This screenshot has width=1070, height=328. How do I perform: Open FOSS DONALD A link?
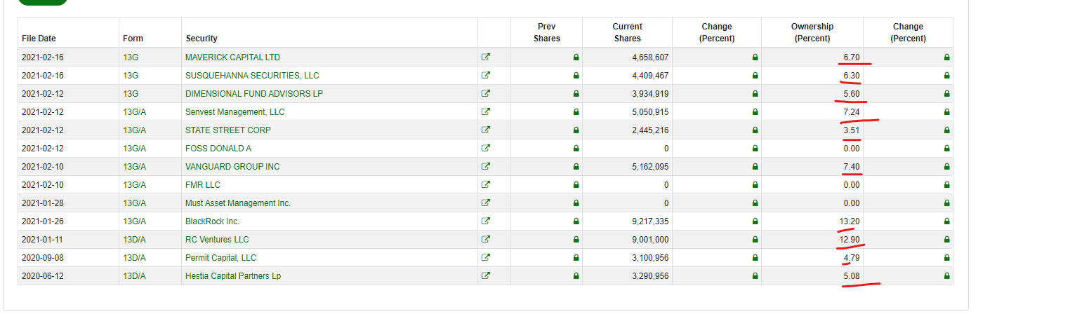(x=218, y=149)
